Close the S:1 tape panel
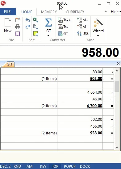Viewport: 121px width, 169px height. (x=118, y=64)
